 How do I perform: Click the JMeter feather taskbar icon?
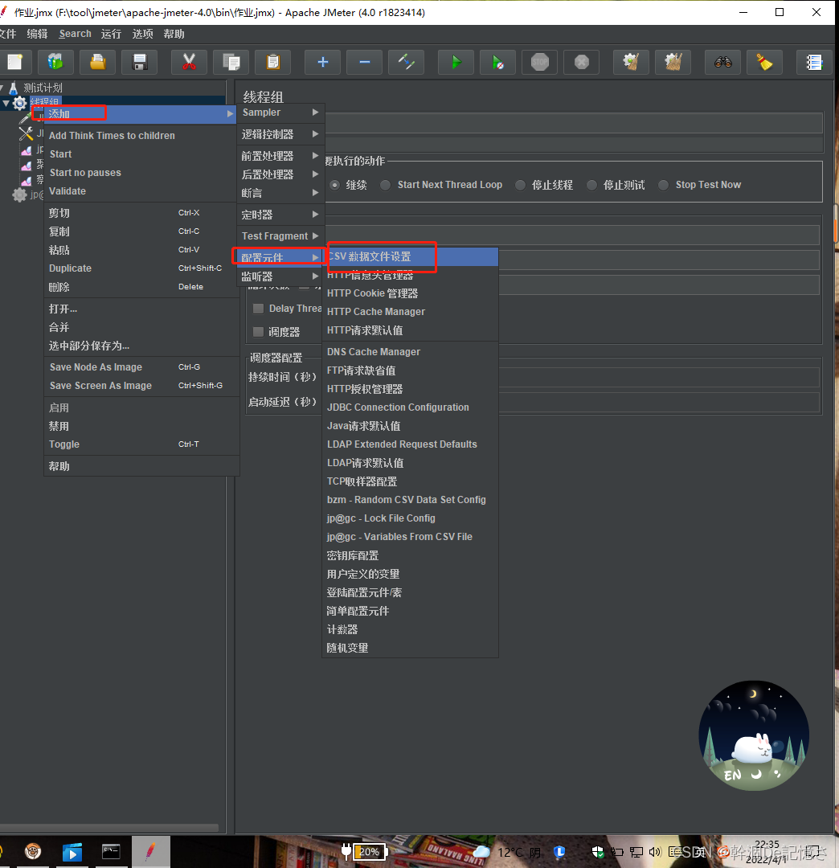click(x=150, y=851)
